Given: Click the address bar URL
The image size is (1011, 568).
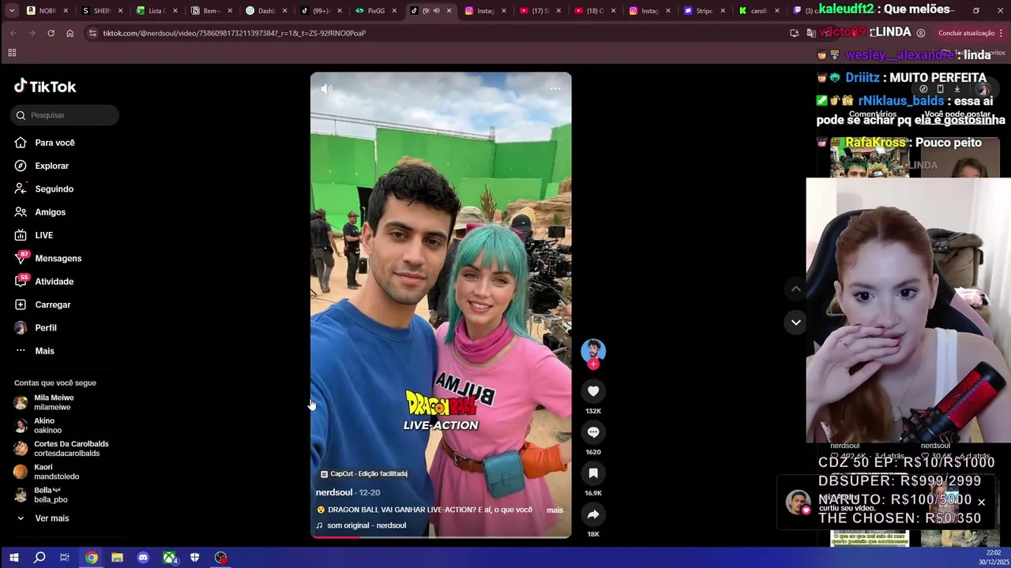Looking at the screenshot, I should [234, 33].
